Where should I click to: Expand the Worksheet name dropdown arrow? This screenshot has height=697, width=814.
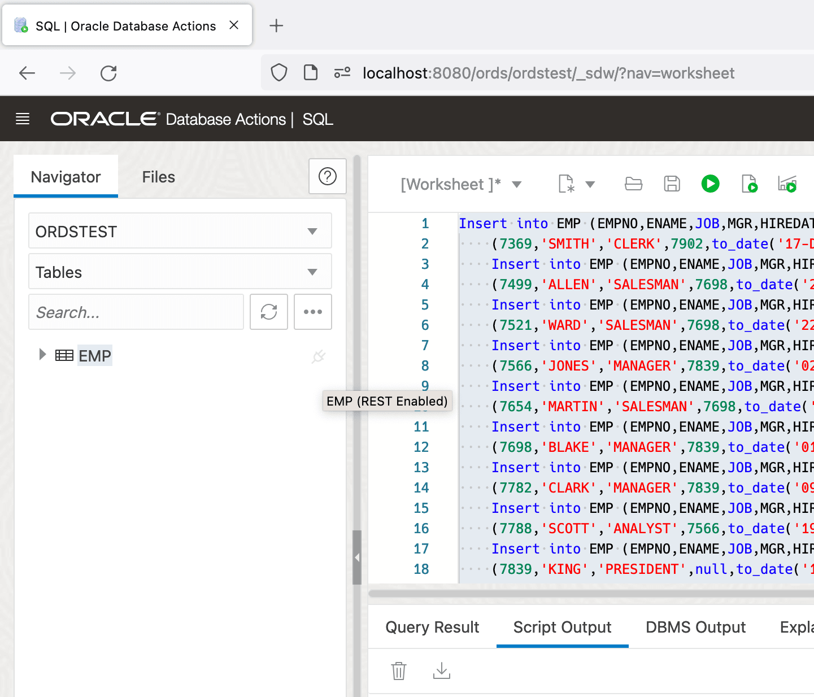[516, 184]
